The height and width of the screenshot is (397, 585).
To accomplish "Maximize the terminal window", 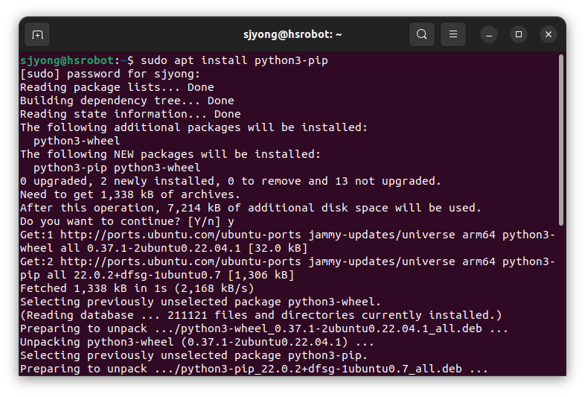I will (519, 34).
